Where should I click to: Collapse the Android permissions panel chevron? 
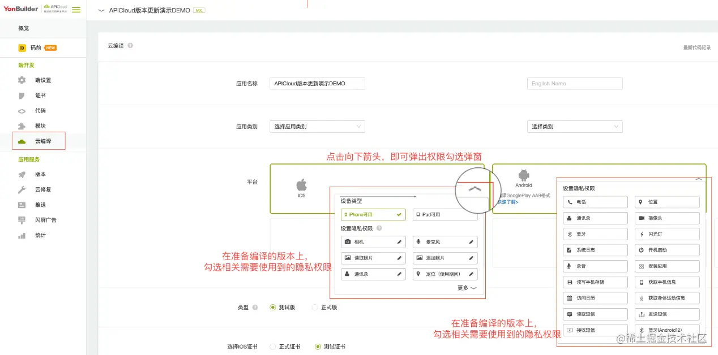tap(699, 179)
